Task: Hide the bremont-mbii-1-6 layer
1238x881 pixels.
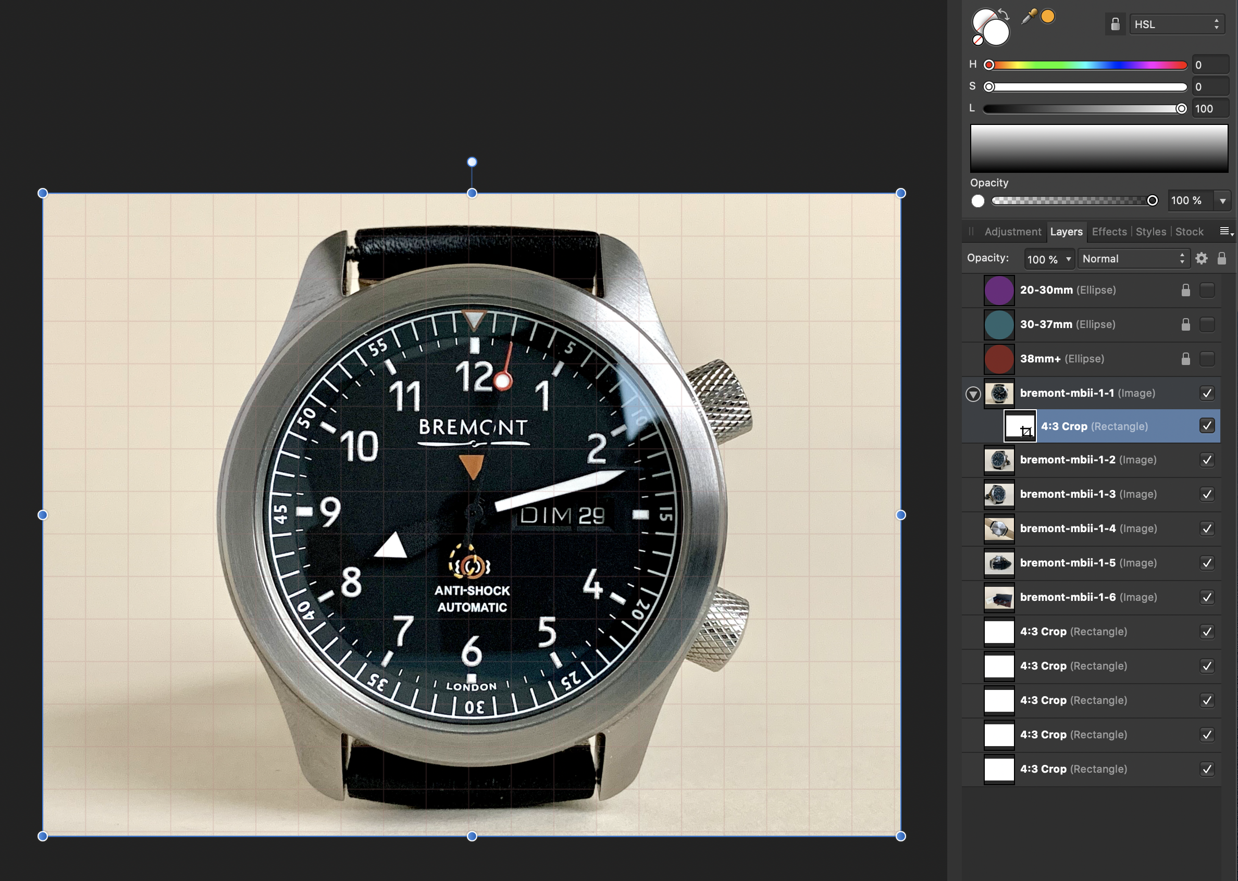Action: click(x=1207, y=597)
